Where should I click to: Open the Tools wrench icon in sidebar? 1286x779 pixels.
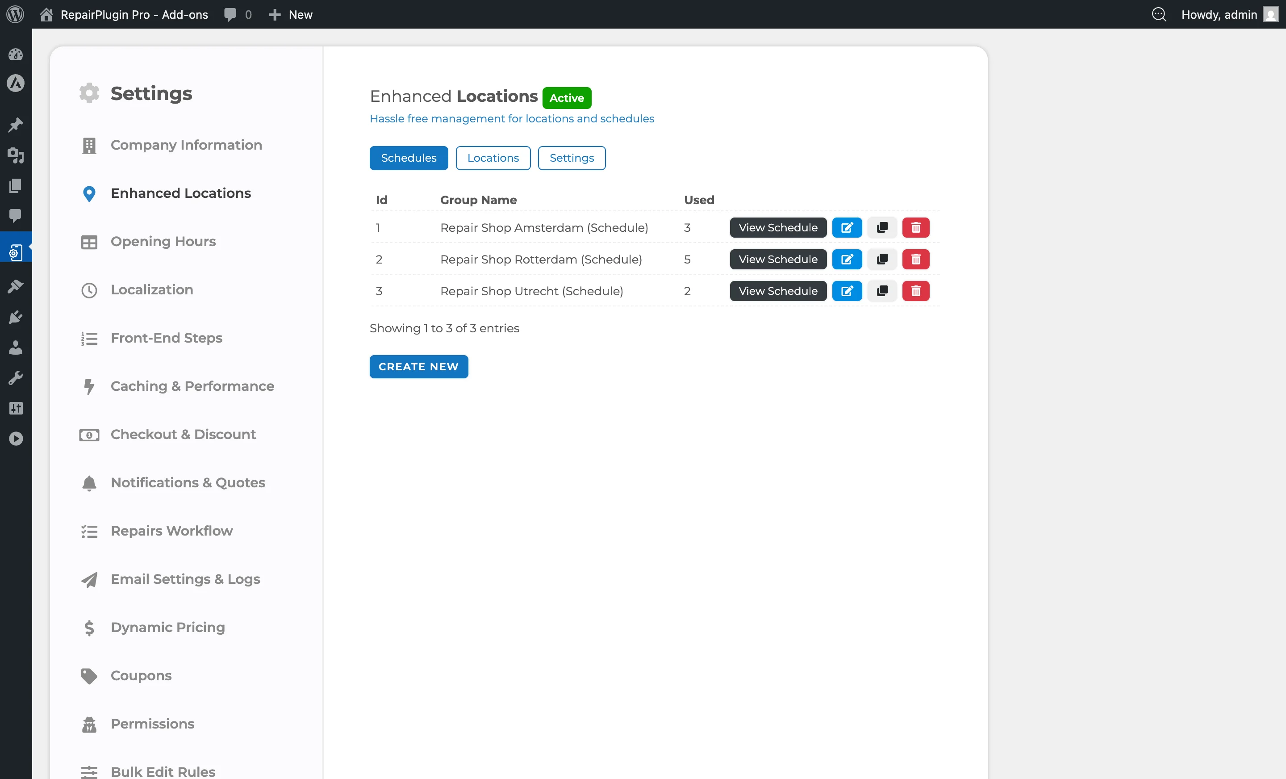point(16,377)
